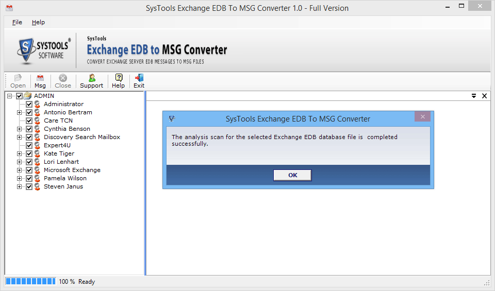Click OK in the scan completed dialog
Screen dimensions: 495x291
click(x=293, y=175)
